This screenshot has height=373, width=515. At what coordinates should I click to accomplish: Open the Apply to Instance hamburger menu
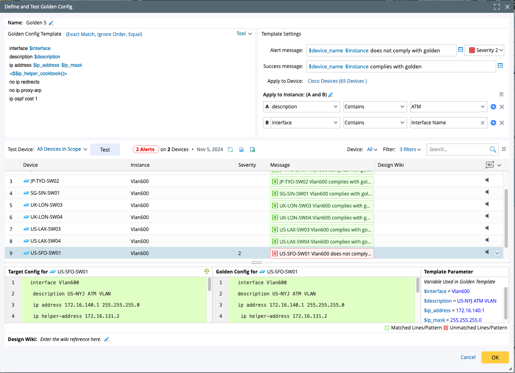(501, 94)
